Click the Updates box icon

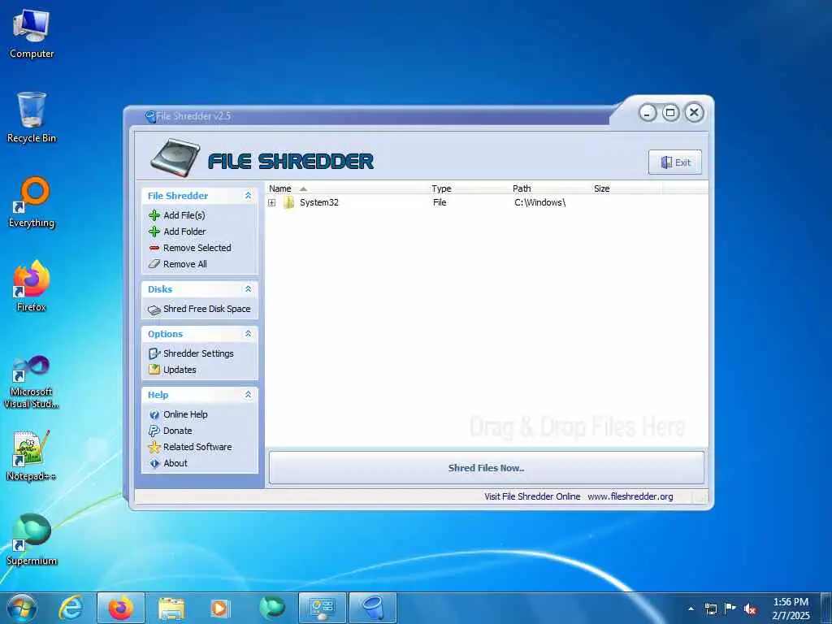tap(154, 370)
